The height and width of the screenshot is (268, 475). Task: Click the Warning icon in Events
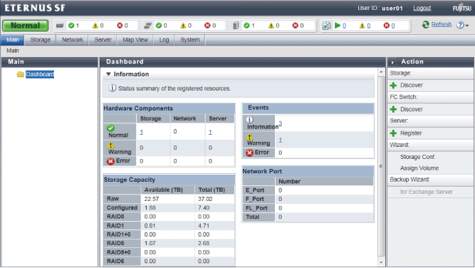coord(249,137)
